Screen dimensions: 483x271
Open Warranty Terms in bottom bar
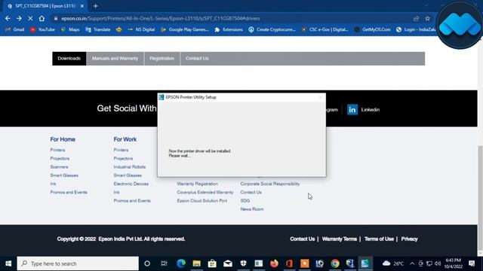pos(340,239)
